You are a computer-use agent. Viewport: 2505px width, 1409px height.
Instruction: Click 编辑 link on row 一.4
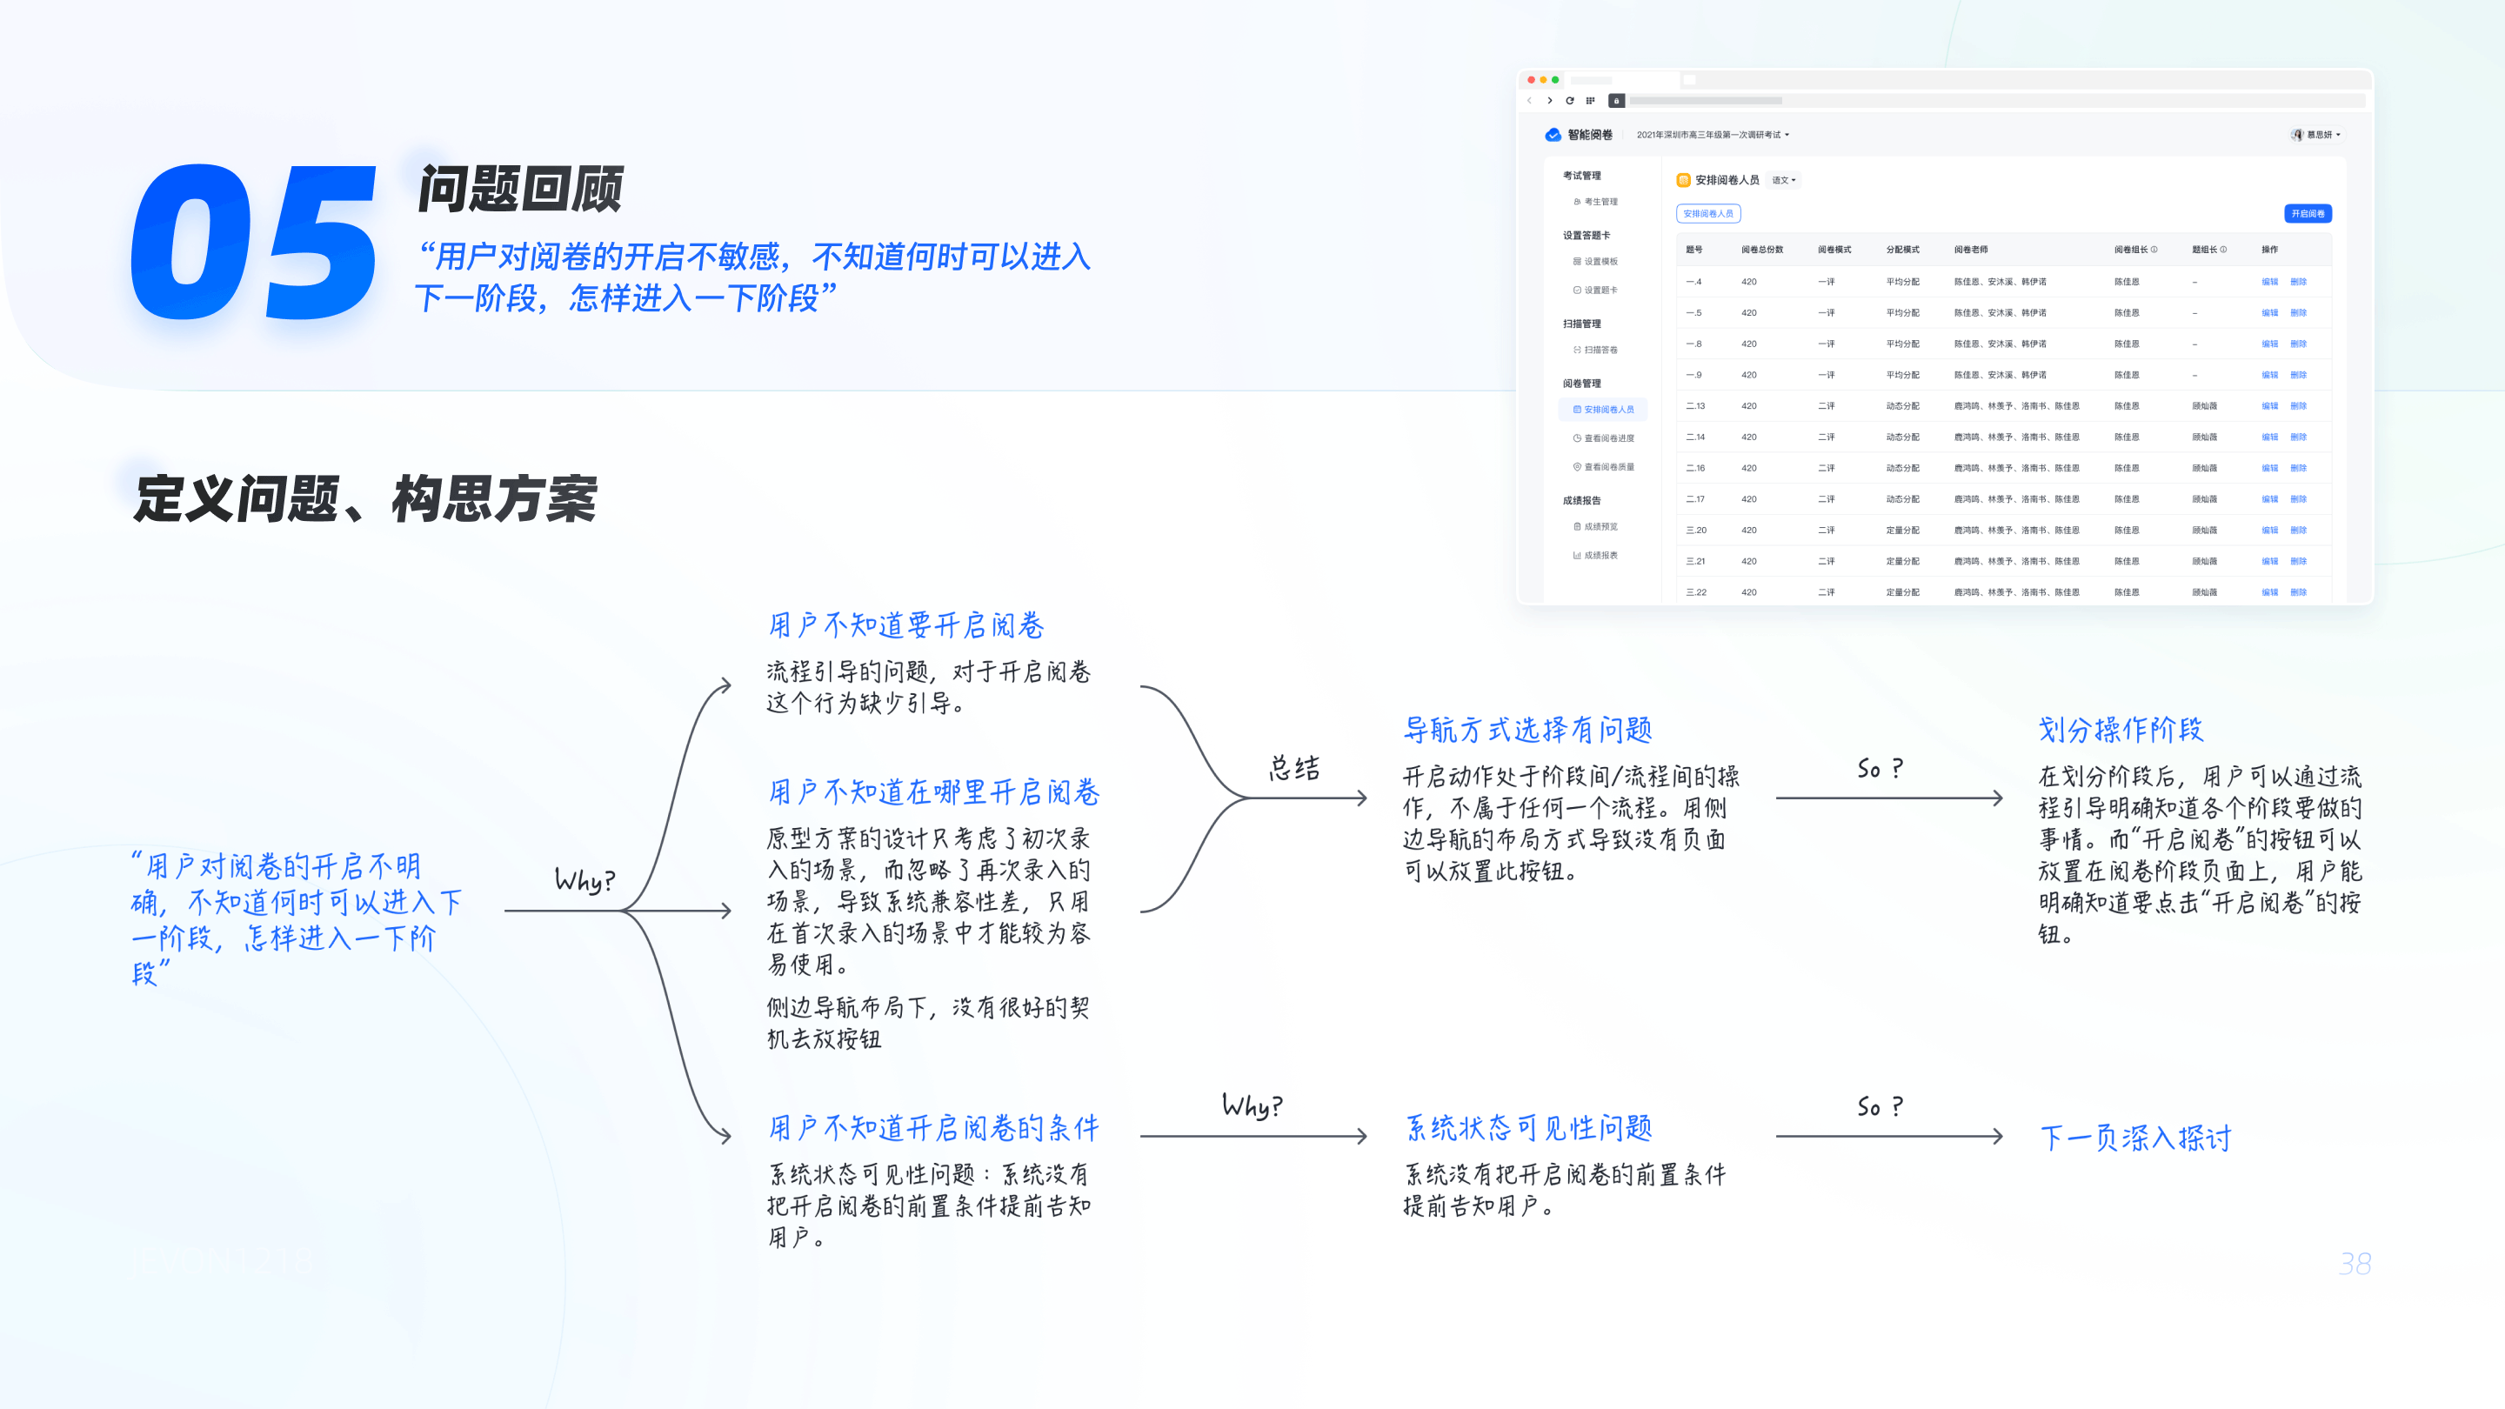click(x=2269, y=282)
